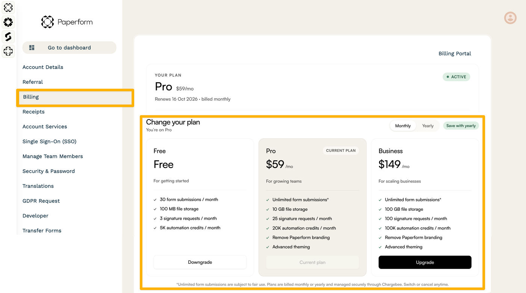Switch billing period to Yearly
Viewport: 526px width, 293px height.
(x=428, y=126)
